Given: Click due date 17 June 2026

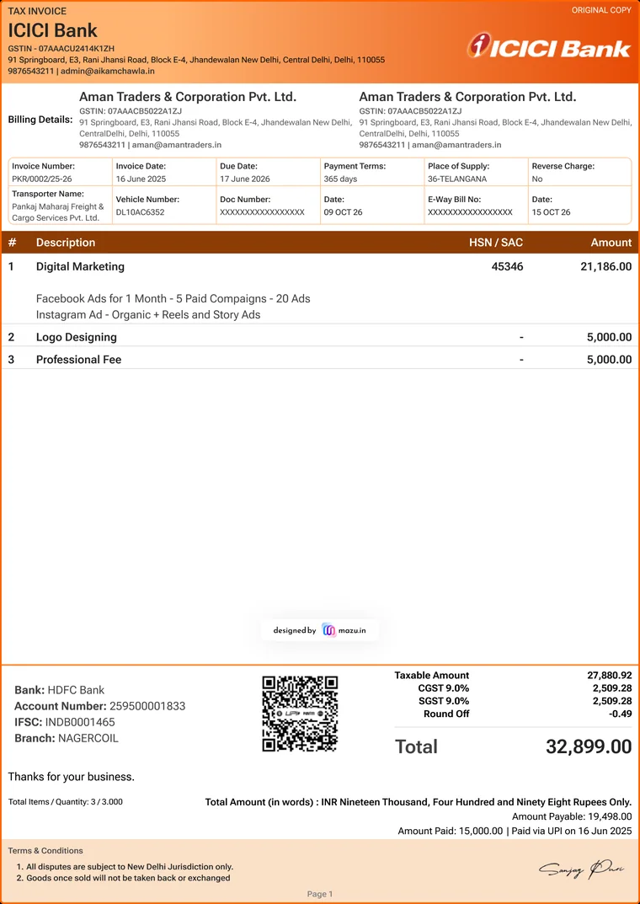Looking at the screenshot, I should tap(245, 179).
